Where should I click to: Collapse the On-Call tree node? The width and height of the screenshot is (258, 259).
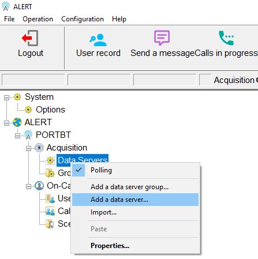point(28,186)
